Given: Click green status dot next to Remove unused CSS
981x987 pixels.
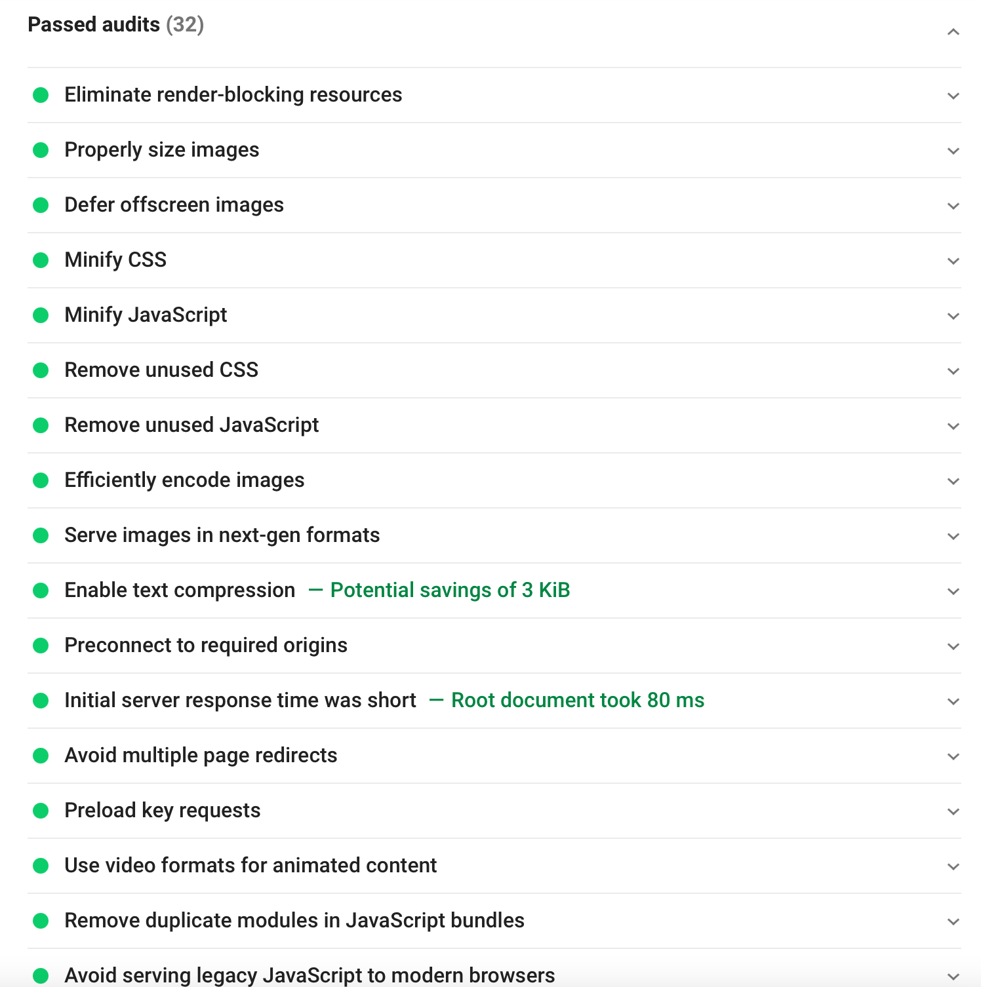Looking at the screenshot, I should coord(41,370).
